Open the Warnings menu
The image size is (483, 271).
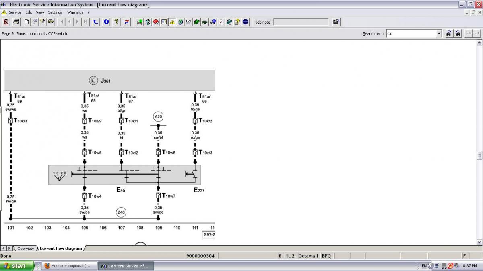click(x=75, y=12)
